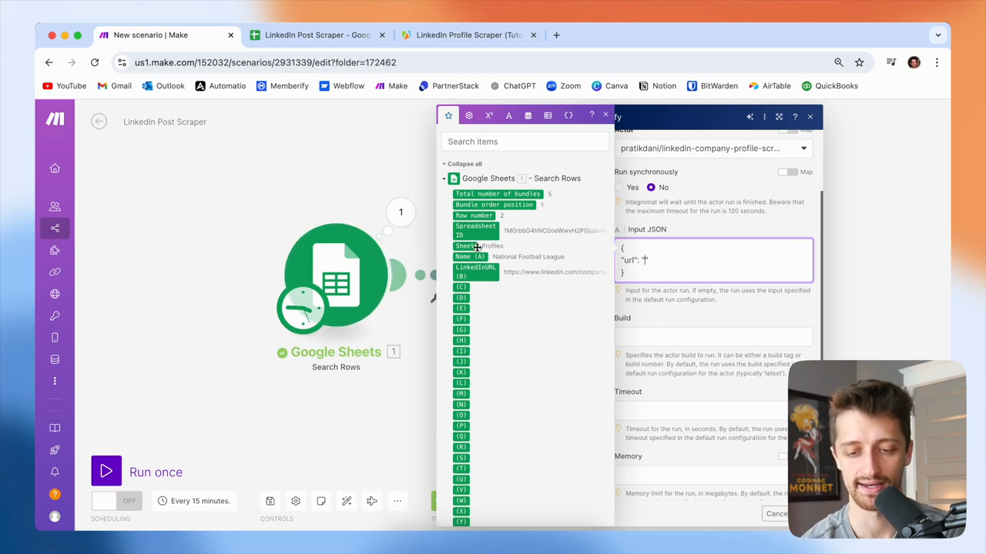Switch to Text functions A tab
The image size is (986, 554).
click(x=508, y=115)
